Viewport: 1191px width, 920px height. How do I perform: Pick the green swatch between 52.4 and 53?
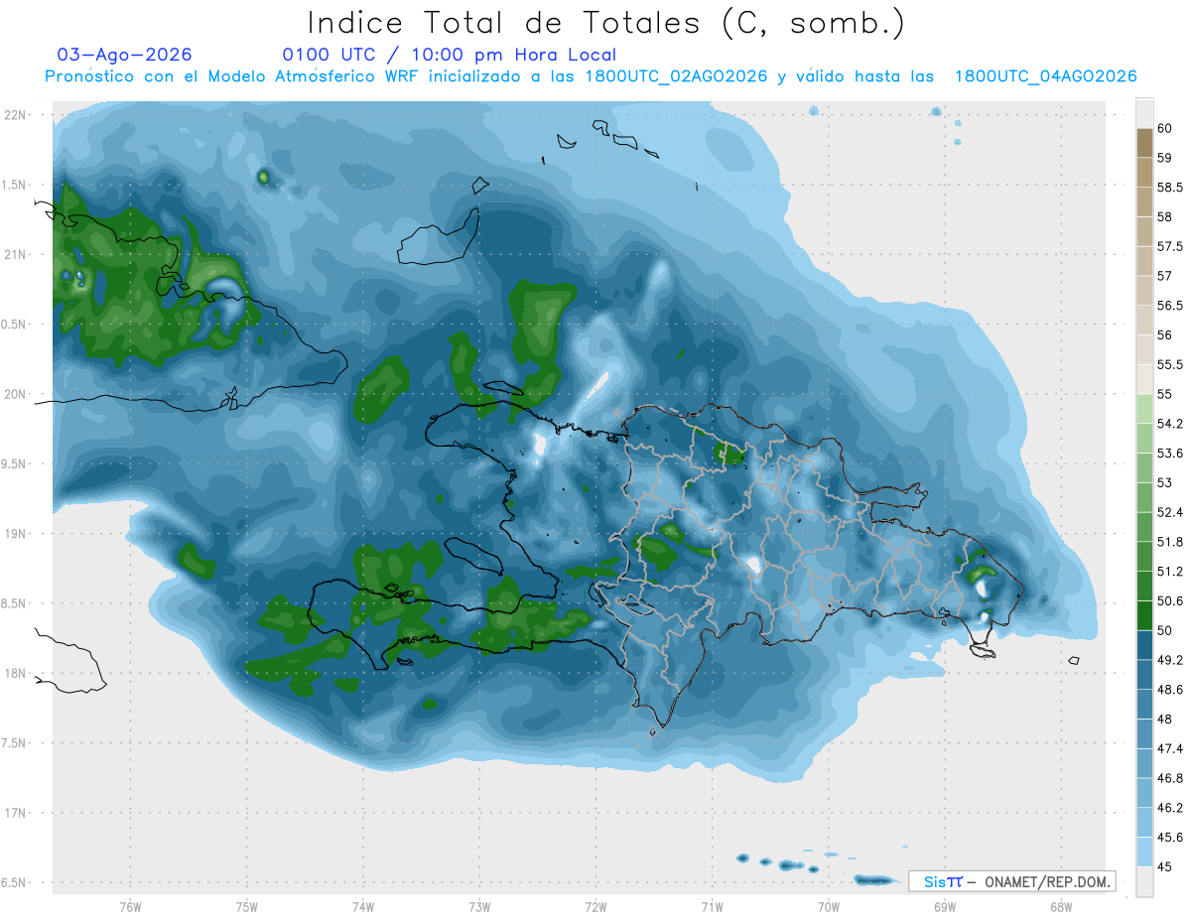point(1144,497)
